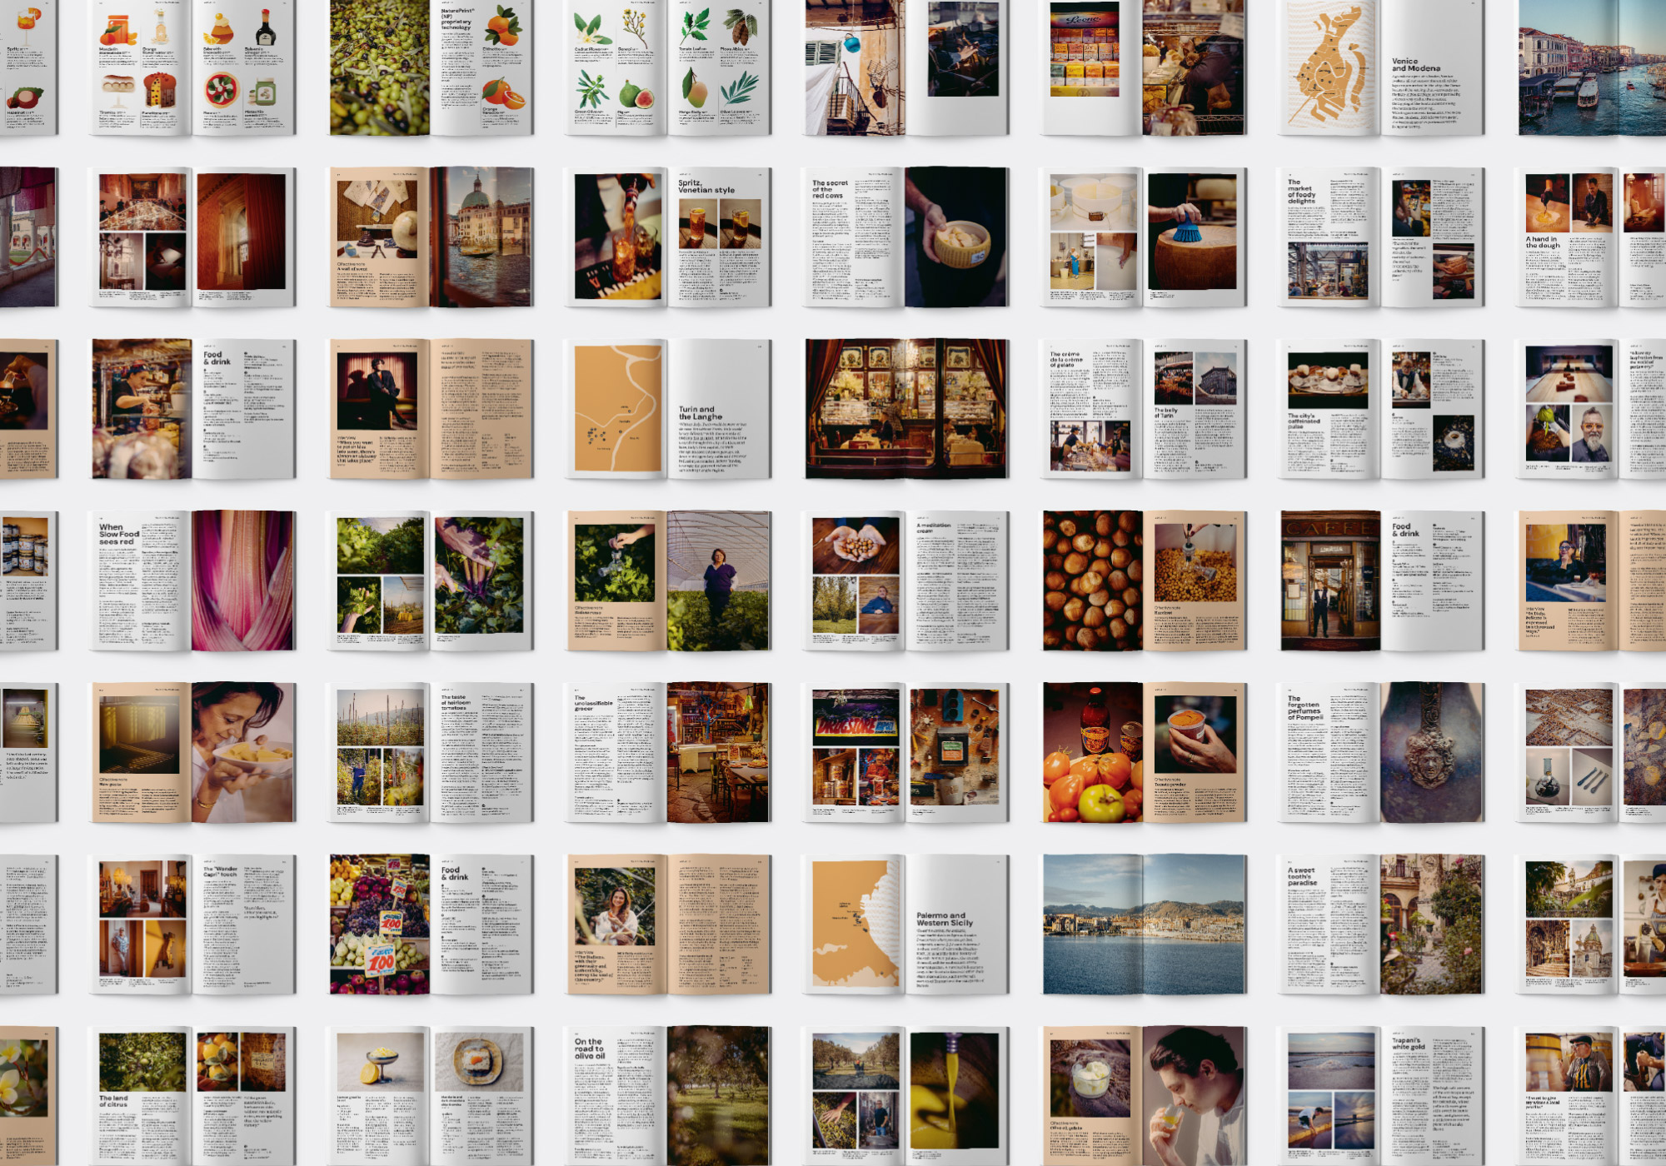Image resolution: width=1666 pixels, height=1166 pixels.
Task: Select the spritz being poured photo
Action: pos(617,237)
